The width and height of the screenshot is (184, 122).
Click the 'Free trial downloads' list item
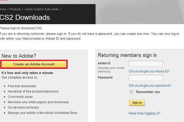[22, 86]
